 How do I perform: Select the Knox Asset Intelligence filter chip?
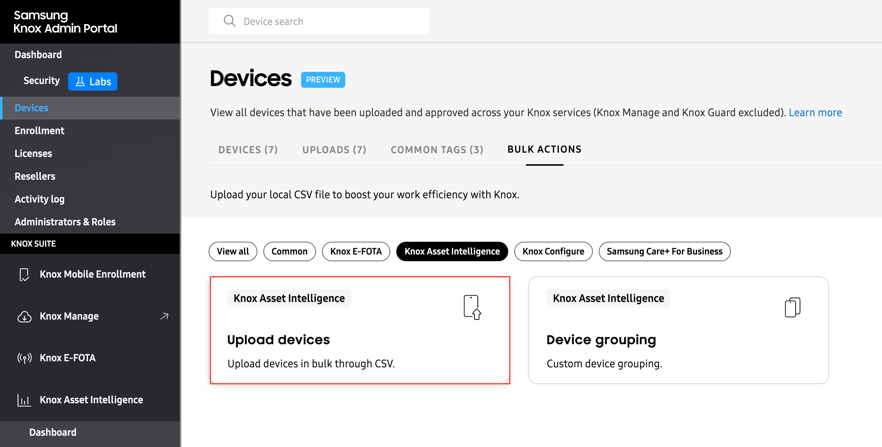tap(452, 251)
